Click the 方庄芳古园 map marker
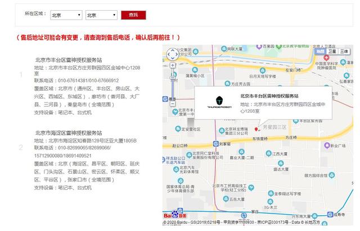 click(x=227, y=83)
